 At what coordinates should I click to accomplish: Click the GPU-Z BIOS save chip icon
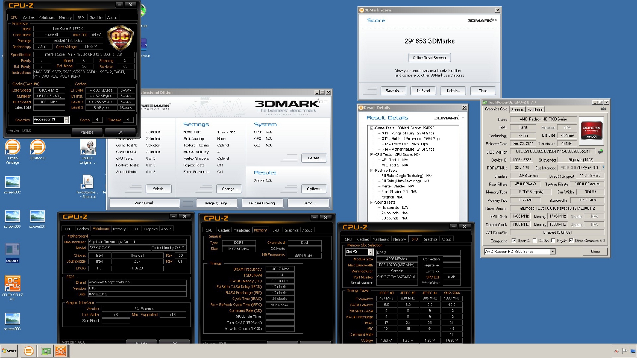[x=600, y=151]
